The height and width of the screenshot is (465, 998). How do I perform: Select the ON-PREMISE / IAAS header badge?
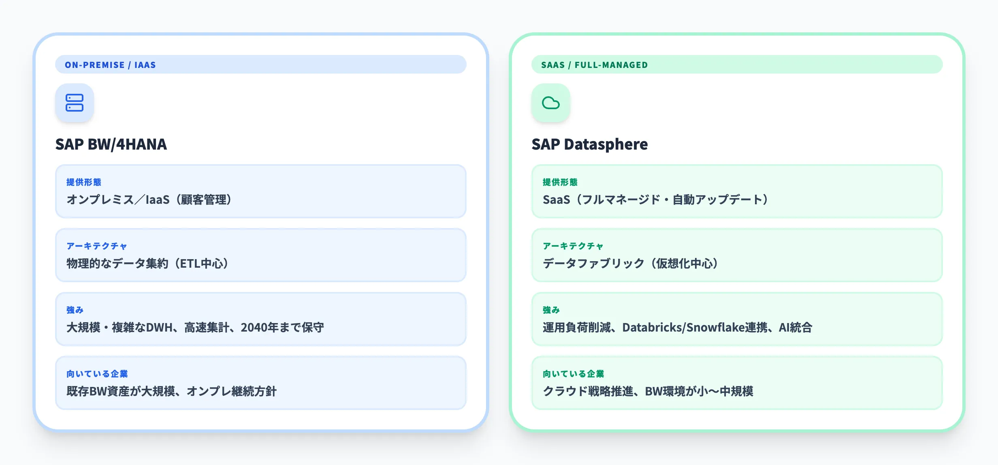tap(260, 64)
